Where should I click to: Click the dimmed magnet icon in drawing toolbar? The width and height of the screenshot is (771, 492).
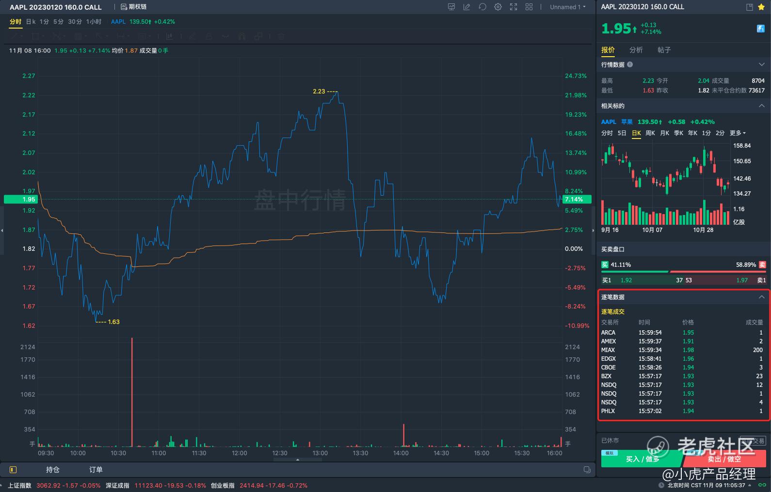[x=242, y=36]
